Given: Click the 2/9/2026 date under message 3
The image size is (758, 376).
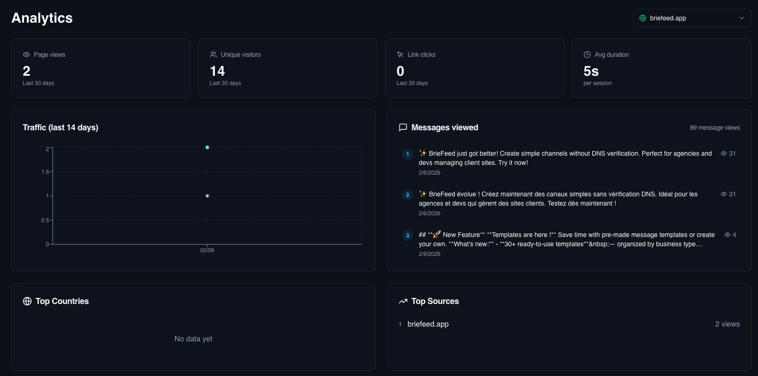Looking at the screenshot, I should [429, 254].
